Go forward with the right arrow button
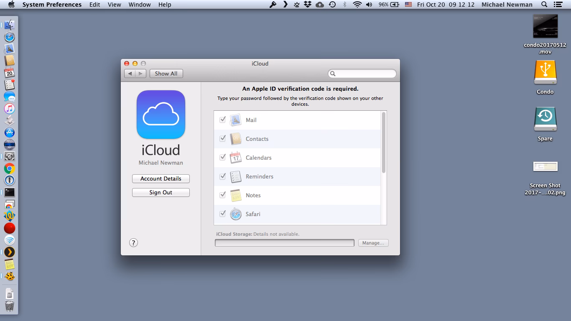Viewport: 571px width, 321px height. (141, 74)
